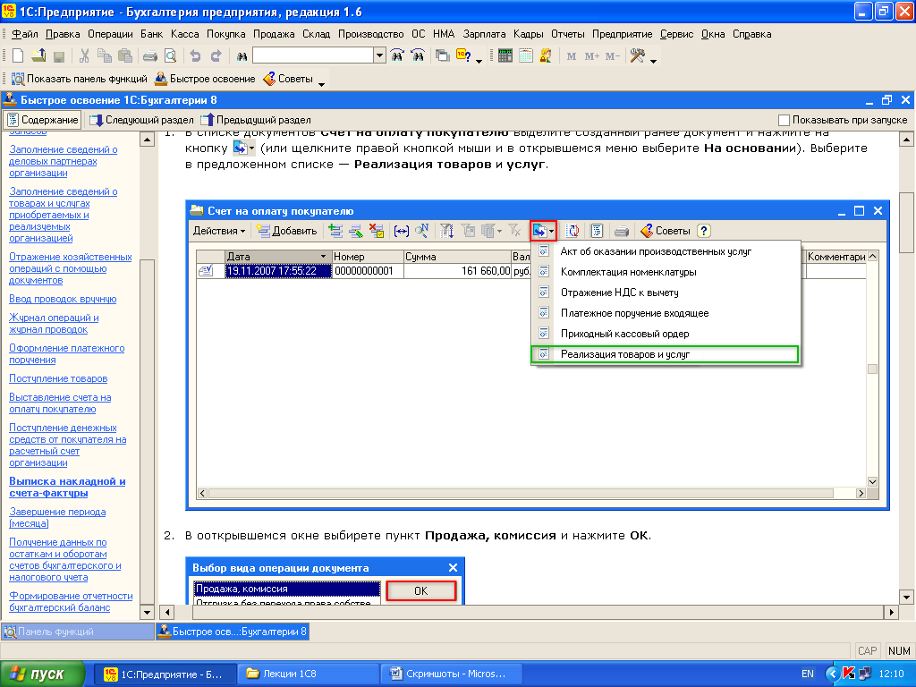Open link Ввод проводок вручную
The height and width of the screenshot is (687, 916).
click(x=63, y=299)
